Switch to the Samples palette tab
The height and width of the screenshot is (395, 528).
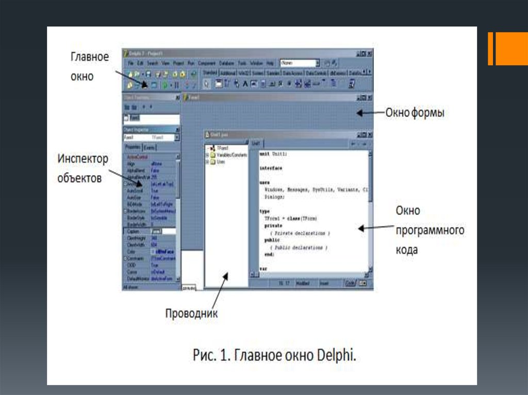tap(273, 73)
